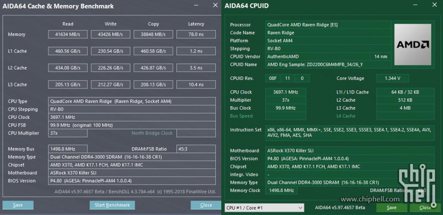Viewport: 443px width, 215px height.
Task: Click CPU Clock 3697.1 MHz field in benchmark
Action: 132,117
